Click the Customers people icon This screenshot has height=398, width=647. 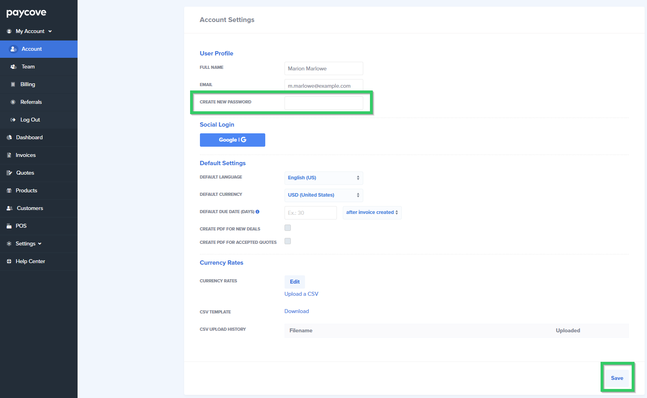click(x=9, y=208)
